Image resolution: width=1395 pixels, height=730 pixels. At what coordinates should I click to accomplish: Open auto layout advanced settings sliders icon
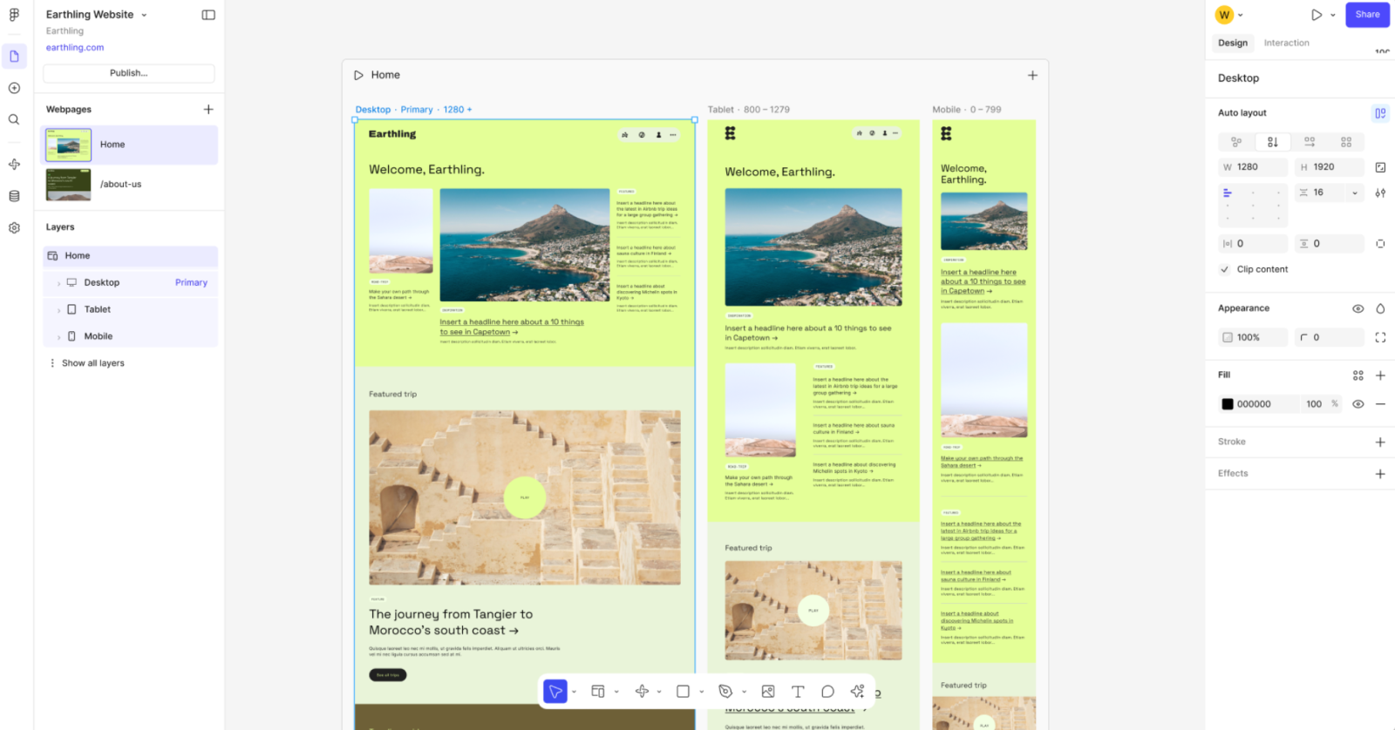(x=1380, y=193)
